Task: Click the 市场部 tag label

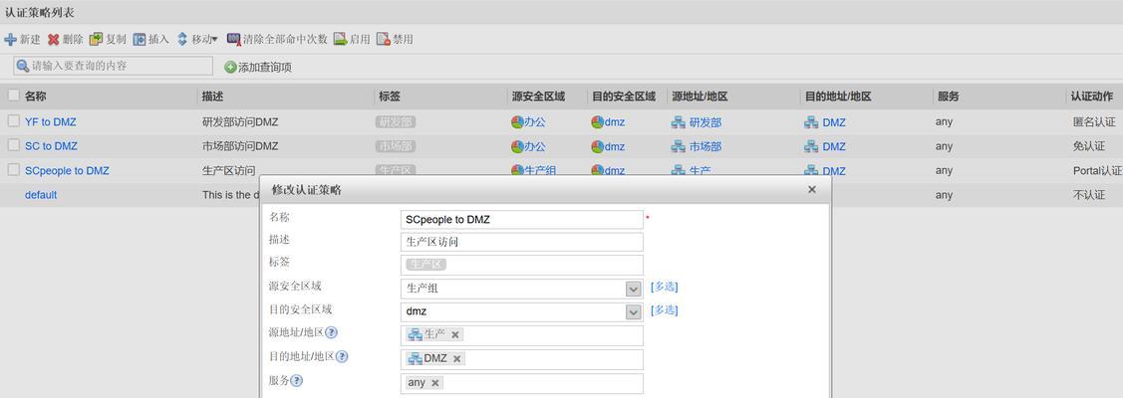Action: coord(396,146)
